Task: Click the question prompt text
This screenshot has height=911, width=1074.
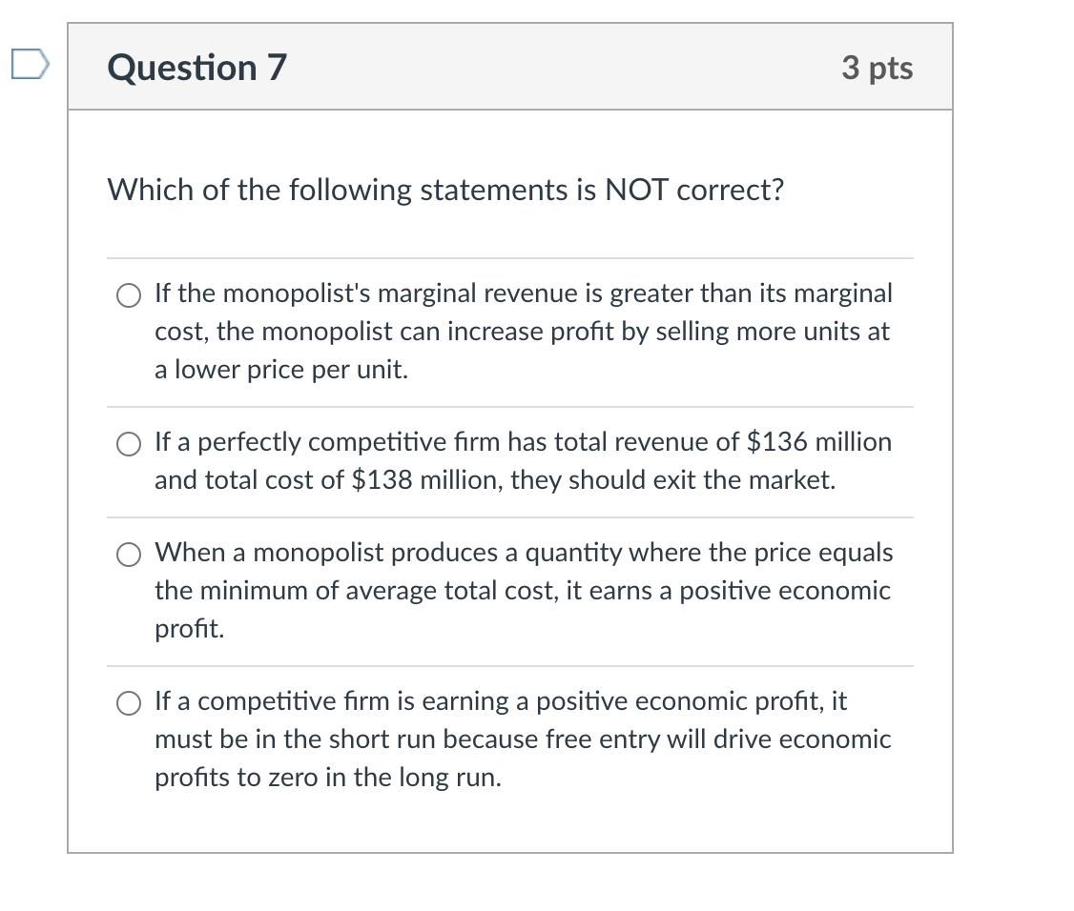Action: tap(445, 190)
